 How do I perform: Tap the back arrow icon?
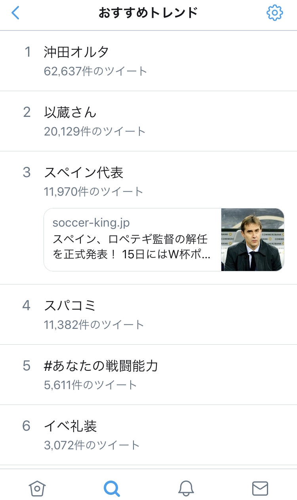(15, 13)
